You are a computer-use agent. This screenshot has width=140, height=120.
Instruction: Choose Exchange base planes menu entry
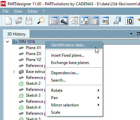tap(74, 63)
